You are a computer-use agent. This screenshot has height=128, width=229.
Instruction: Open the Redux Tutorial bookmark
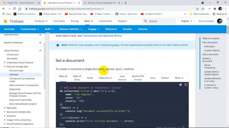(x=102, y=14)
